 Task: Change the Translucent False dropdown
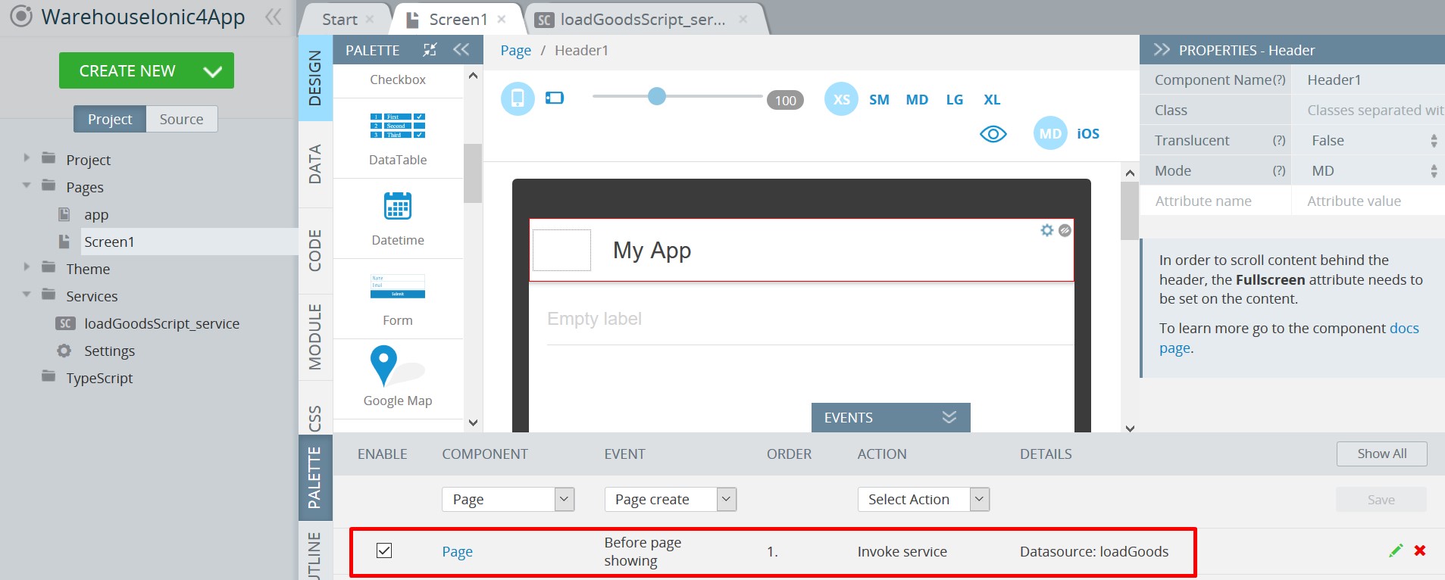[1368, 140]
